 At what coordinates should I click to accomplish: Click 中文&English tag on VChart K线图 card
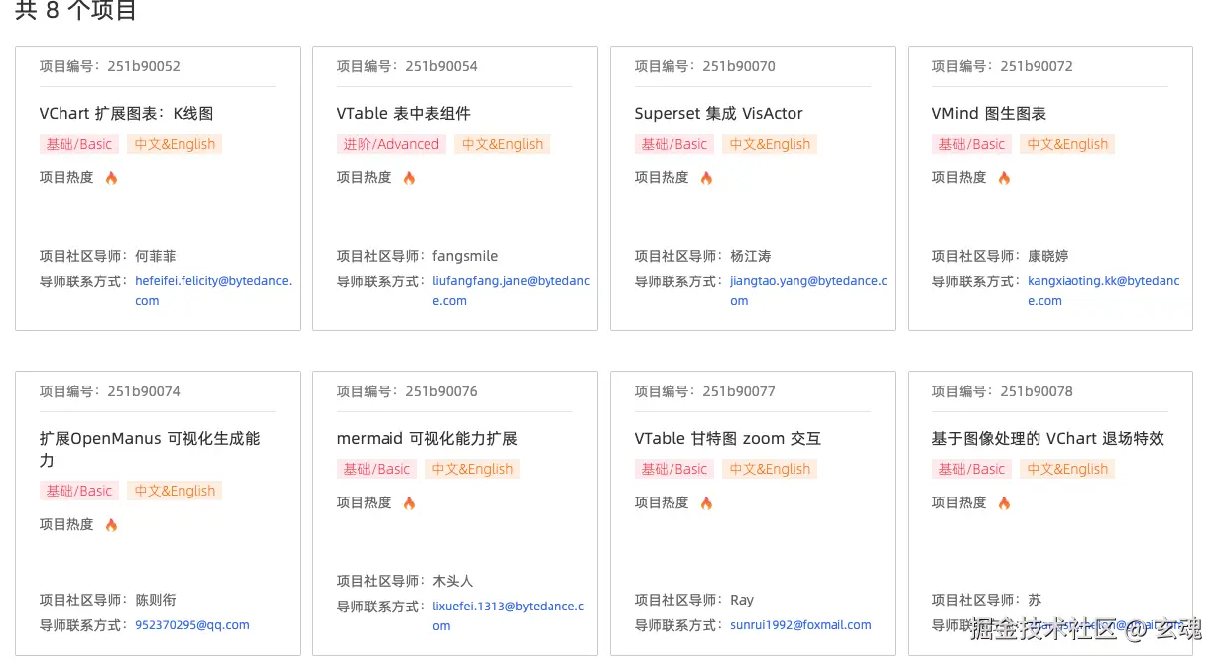(x=175, y=144)
